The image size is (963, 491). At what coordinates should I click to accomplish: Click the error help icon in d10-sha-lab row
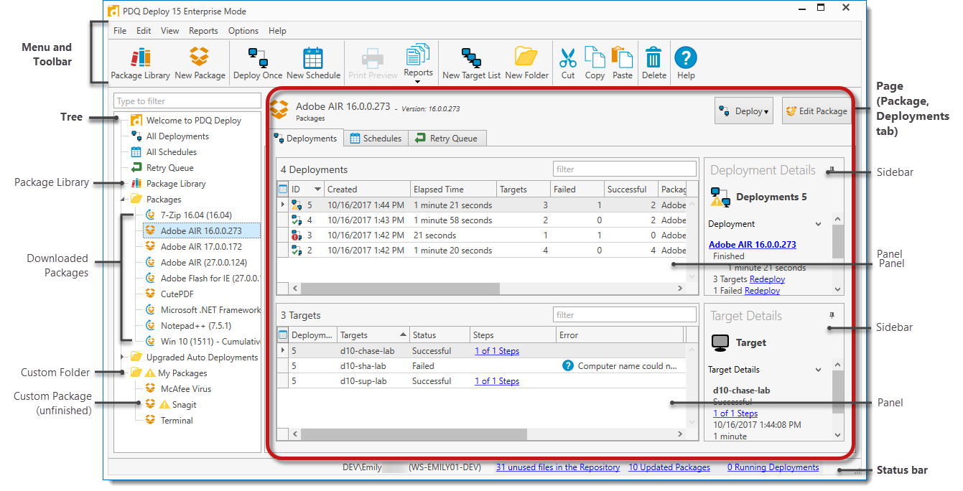pyautogui.click(x=567, y=366)
